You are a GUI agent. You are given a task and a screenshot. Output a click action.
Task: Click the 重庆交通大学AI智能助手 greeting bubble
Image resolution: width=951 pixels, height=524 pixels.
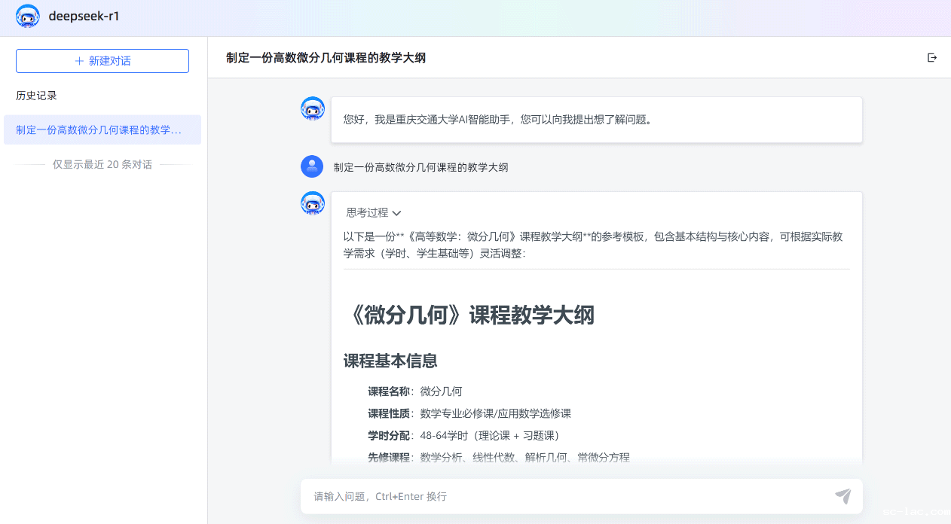595,120
